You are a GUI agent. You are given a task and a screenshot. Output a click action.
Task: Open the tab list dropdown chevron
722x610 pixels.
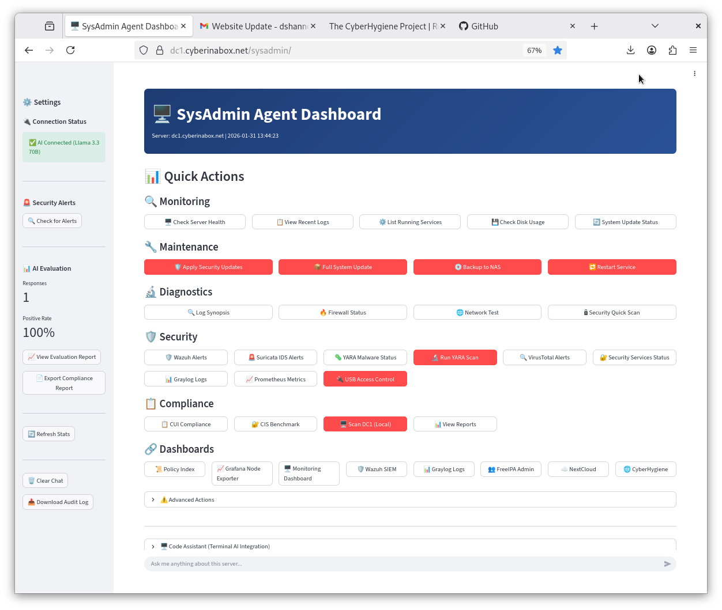[655, 26]
